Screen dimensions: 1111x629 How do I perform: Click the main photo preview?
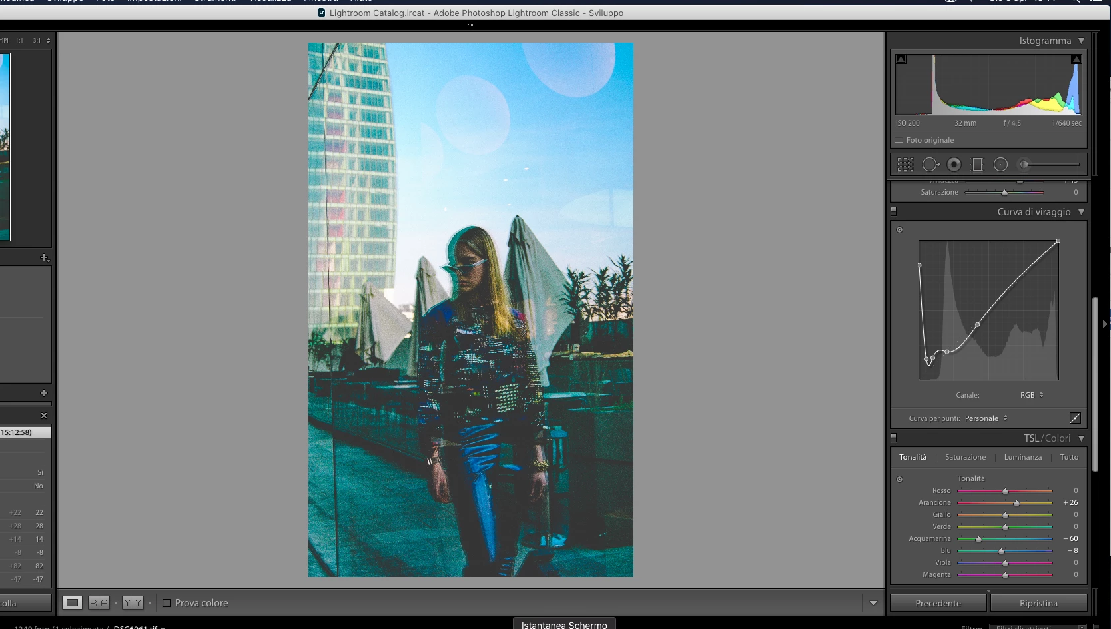[x=470, y=310]
